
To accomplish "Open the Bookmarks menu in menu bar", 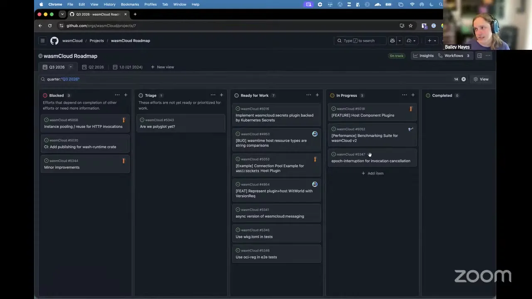I will (130, 4).
